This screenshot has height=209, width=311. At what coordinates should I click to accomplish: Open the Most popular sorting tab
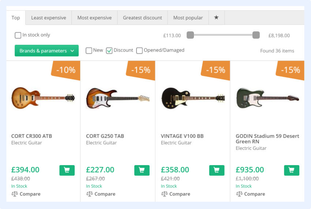point(188,18)
